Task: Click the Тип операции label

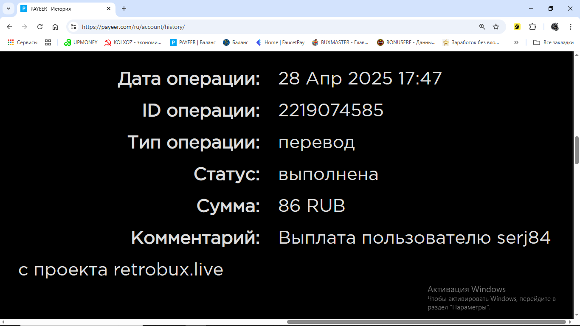Action: [194, 143]
